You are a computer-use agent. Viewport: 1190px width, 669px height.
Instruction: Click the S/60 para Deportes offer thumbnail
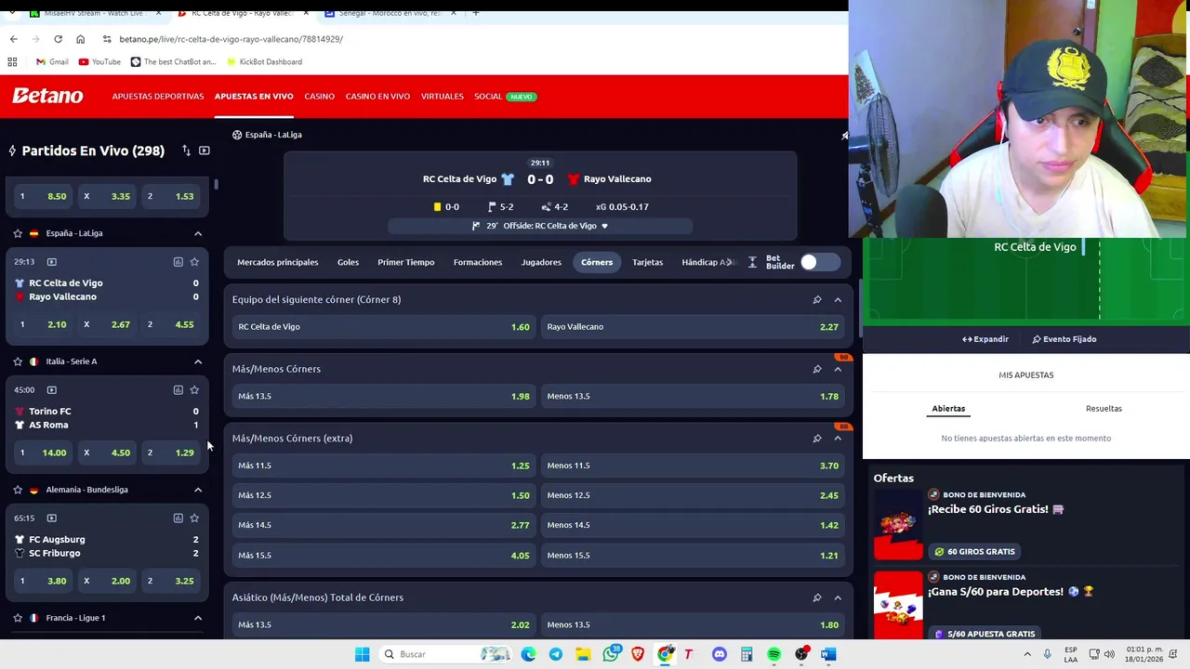[x=898, y=606]
